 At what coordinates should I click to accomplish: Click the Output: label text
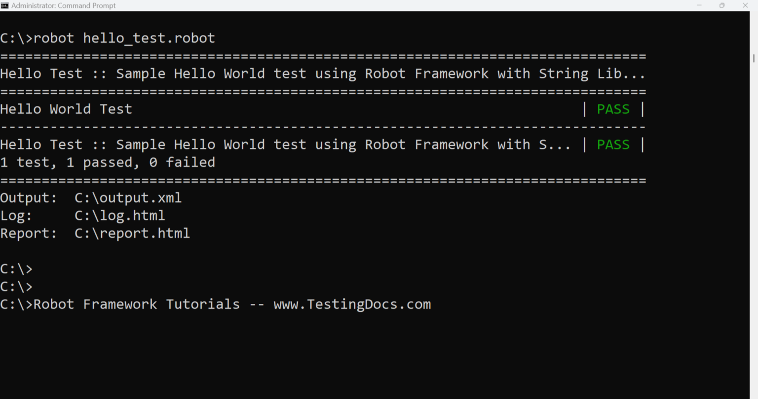click(28, 197)
